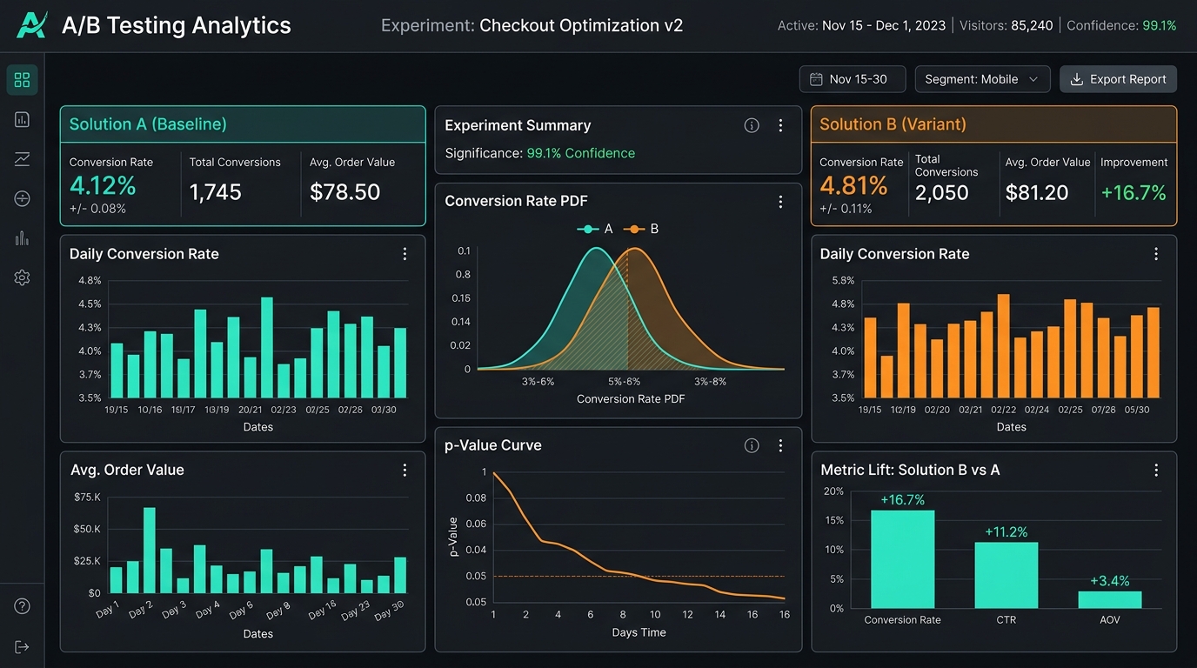
Task: Click the Segment dropdown chevron arrow
Action: click(x=1033, y=79)
